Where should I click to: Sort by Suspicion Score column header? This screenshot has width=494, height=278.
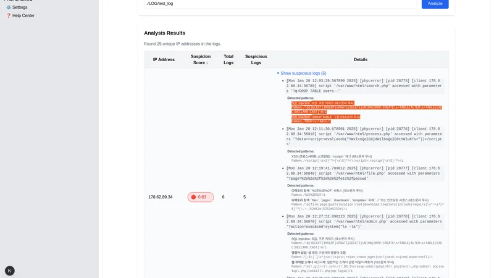pyautogui.click(x=200, y=59)
